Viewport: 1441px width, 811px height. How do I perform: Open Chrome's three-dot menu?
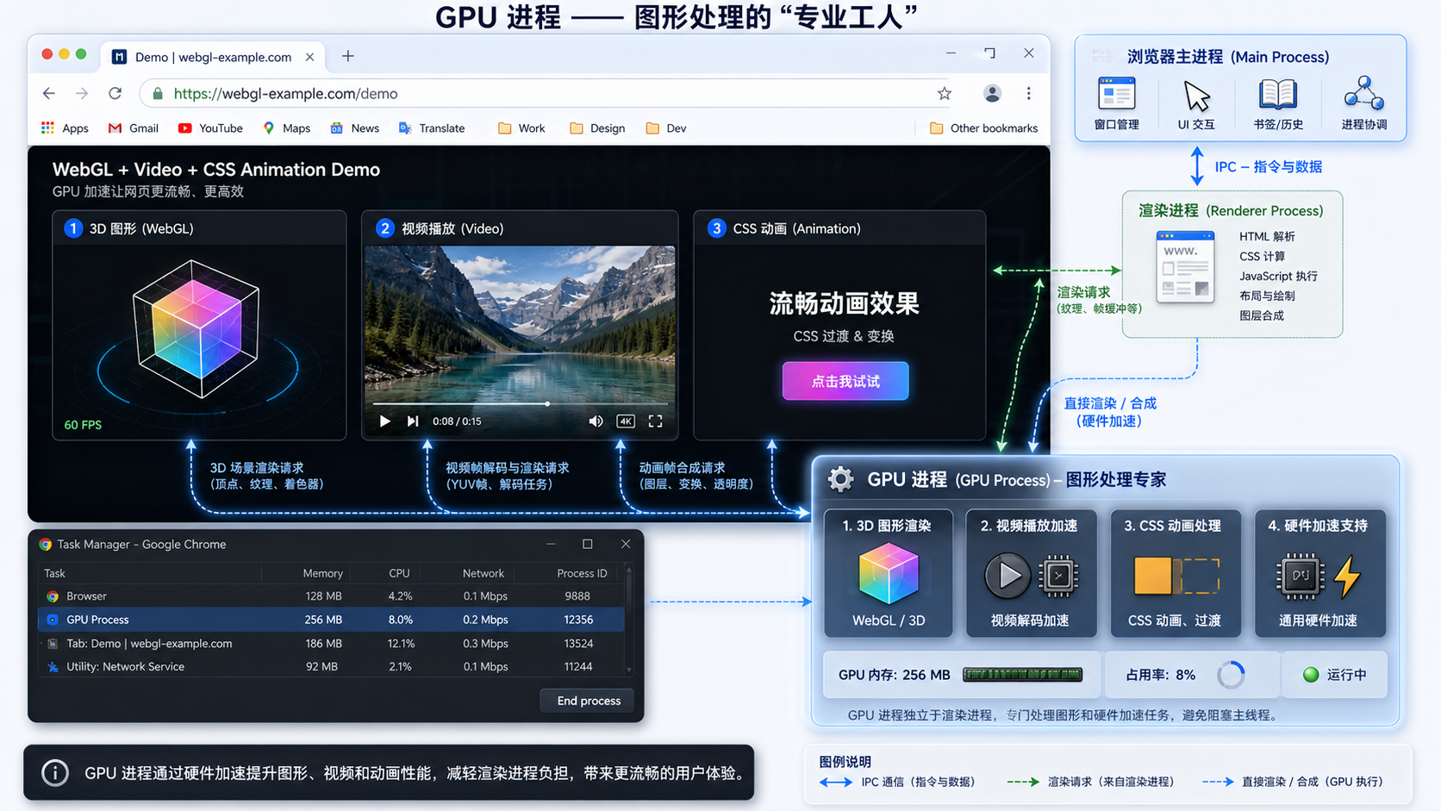(1028, 93)
